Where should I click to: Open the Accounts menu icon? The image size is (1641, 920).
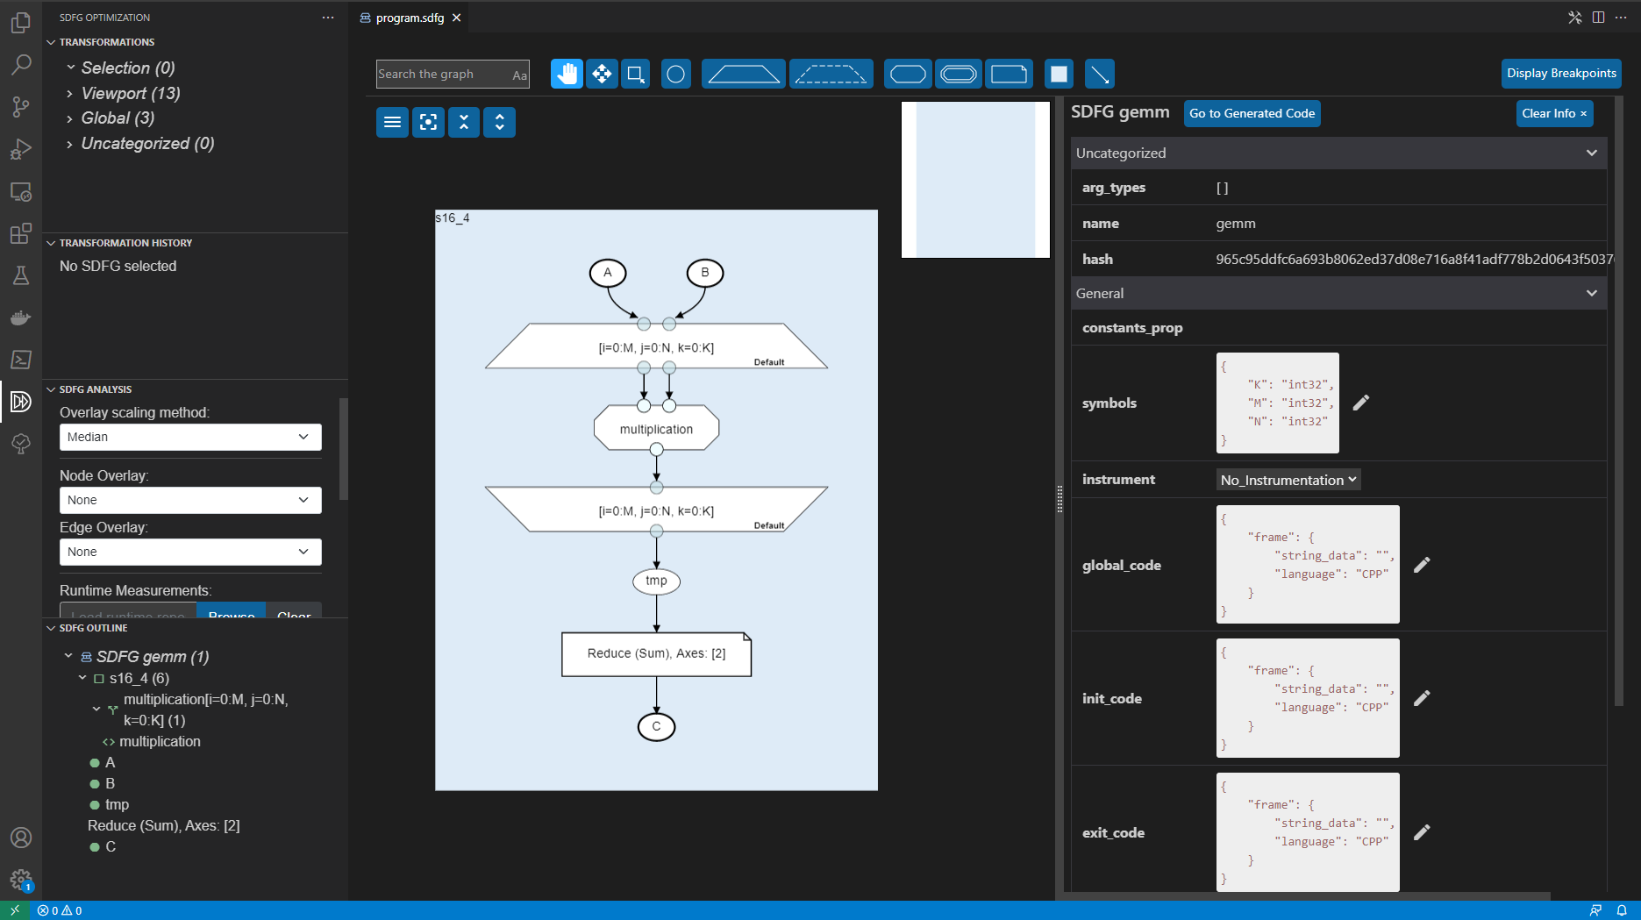pyautogui.click(x=20, y=838)
